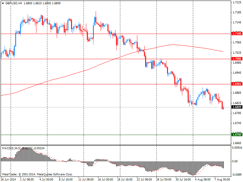Click the 7 Aug 00:00 time label
Screen dimensions: 243x182
pos(222,180)
